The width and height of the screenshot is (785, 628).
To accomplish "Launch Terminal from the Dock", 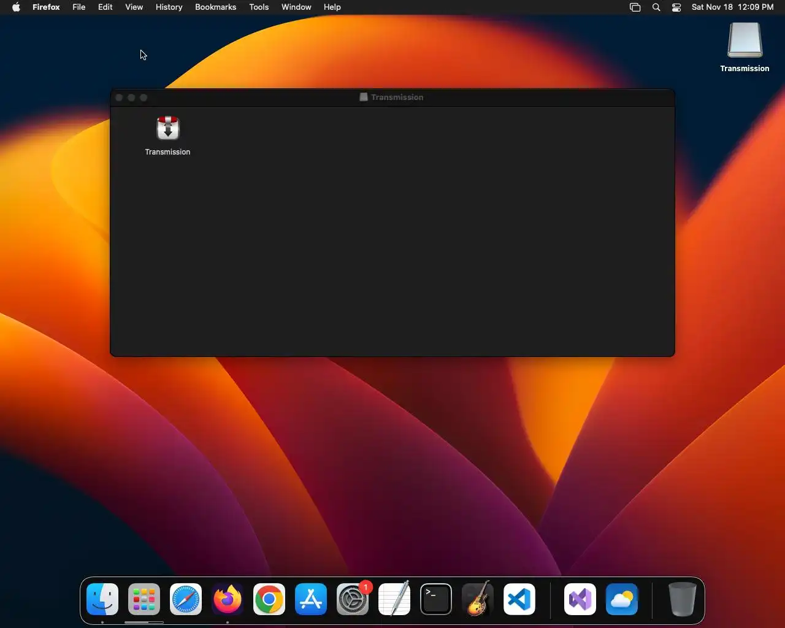I will tap(436, 599).
